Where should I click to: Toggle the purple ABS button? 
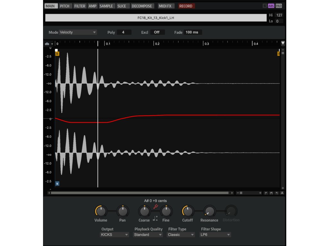click(x=271, y=6)
